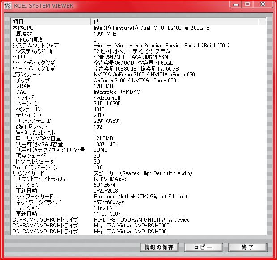The height and width of the screenshot is (260, 277).
Task: Click the 項目 column header
Action: click(51, 22)
